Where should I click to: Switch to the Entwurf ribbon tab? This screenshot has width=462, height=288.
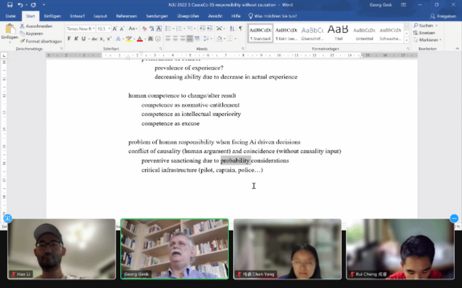(x=77, y=16)
